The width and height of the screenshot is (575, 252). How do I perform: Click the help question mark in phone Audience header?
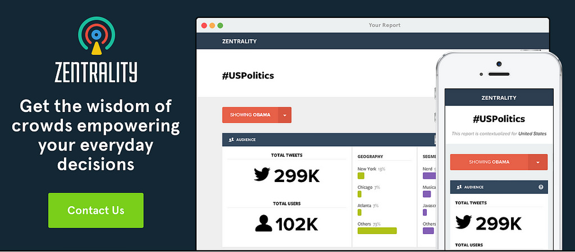pyautogui.click(x=541, y=187)
